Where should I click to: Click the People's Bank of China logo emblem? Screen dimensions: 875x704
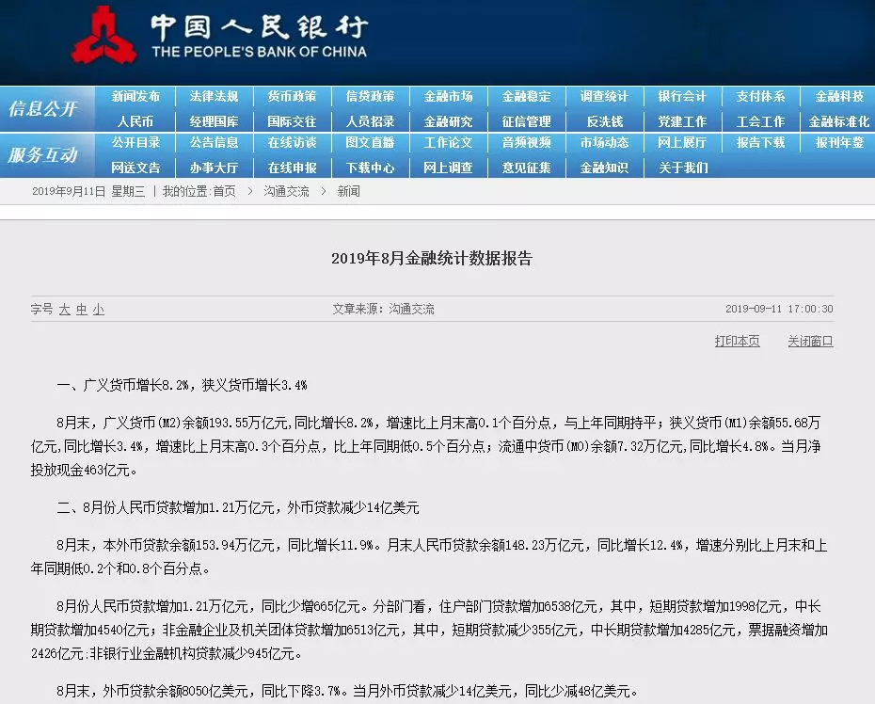[x=103, y=35]
